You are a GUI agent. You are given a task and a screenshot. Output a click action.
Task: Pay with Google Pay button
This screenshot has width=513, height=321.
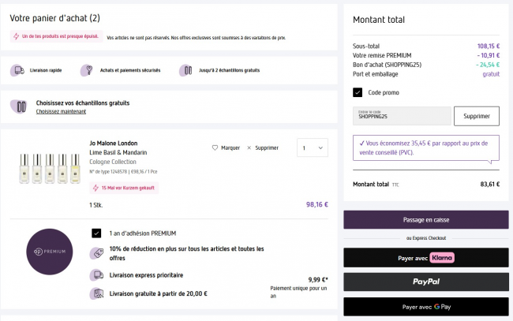425,306
